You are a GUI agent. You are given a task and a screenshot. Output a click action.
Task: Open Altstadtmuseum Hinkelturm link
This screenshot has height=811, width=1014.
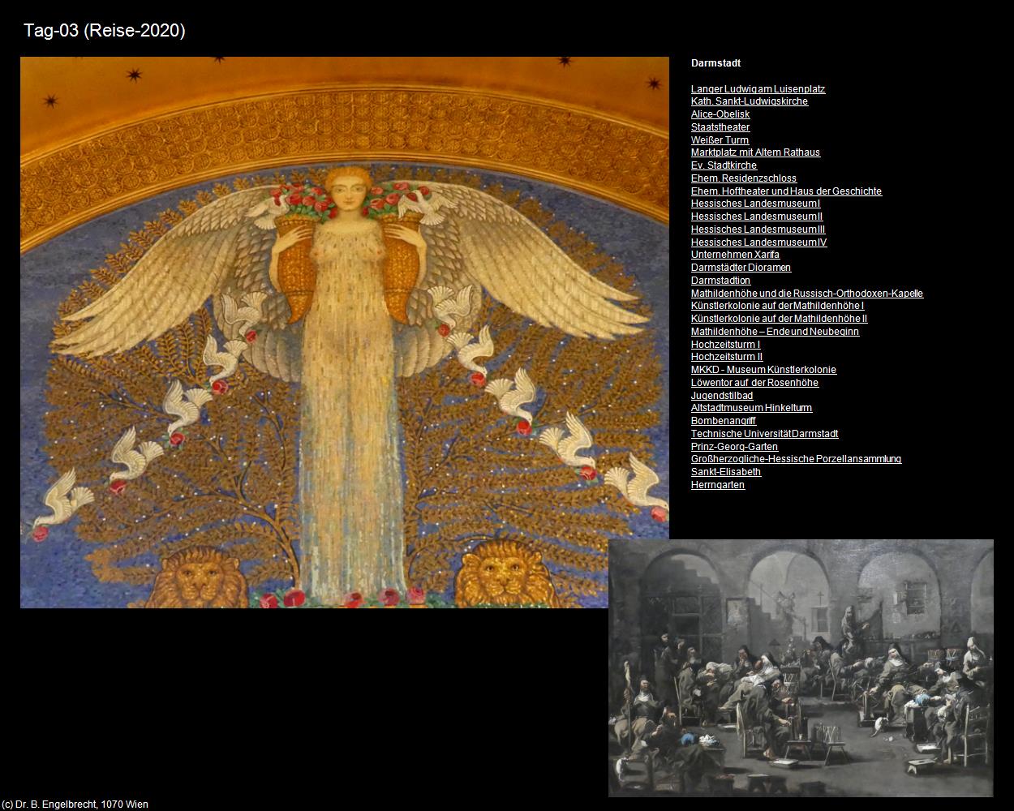(x=752, y=408)
